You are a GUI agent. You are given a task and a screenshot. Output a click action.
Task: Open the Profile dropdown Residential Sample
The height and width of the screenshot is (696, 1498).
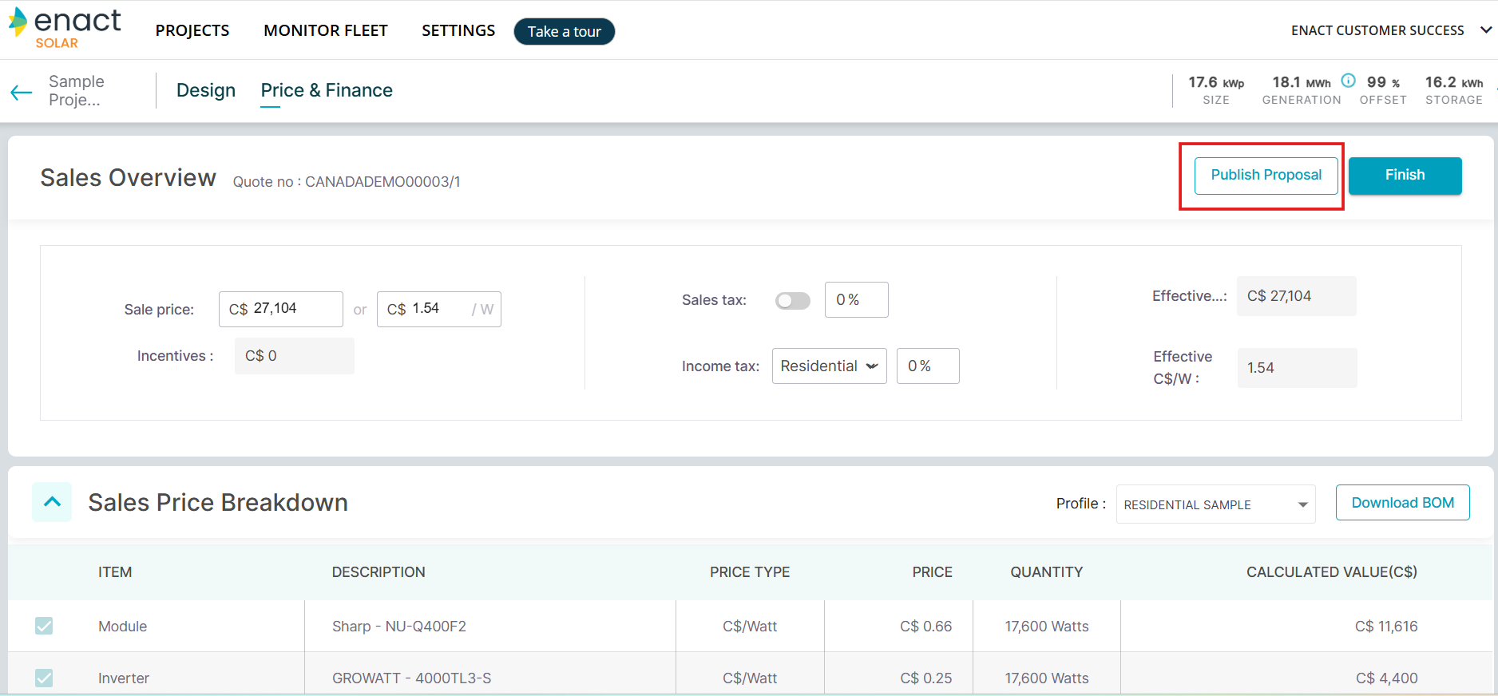pos(1215,504)
